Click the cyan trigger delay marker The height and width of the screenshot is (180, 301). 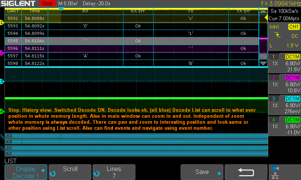[x=61, y=9]
